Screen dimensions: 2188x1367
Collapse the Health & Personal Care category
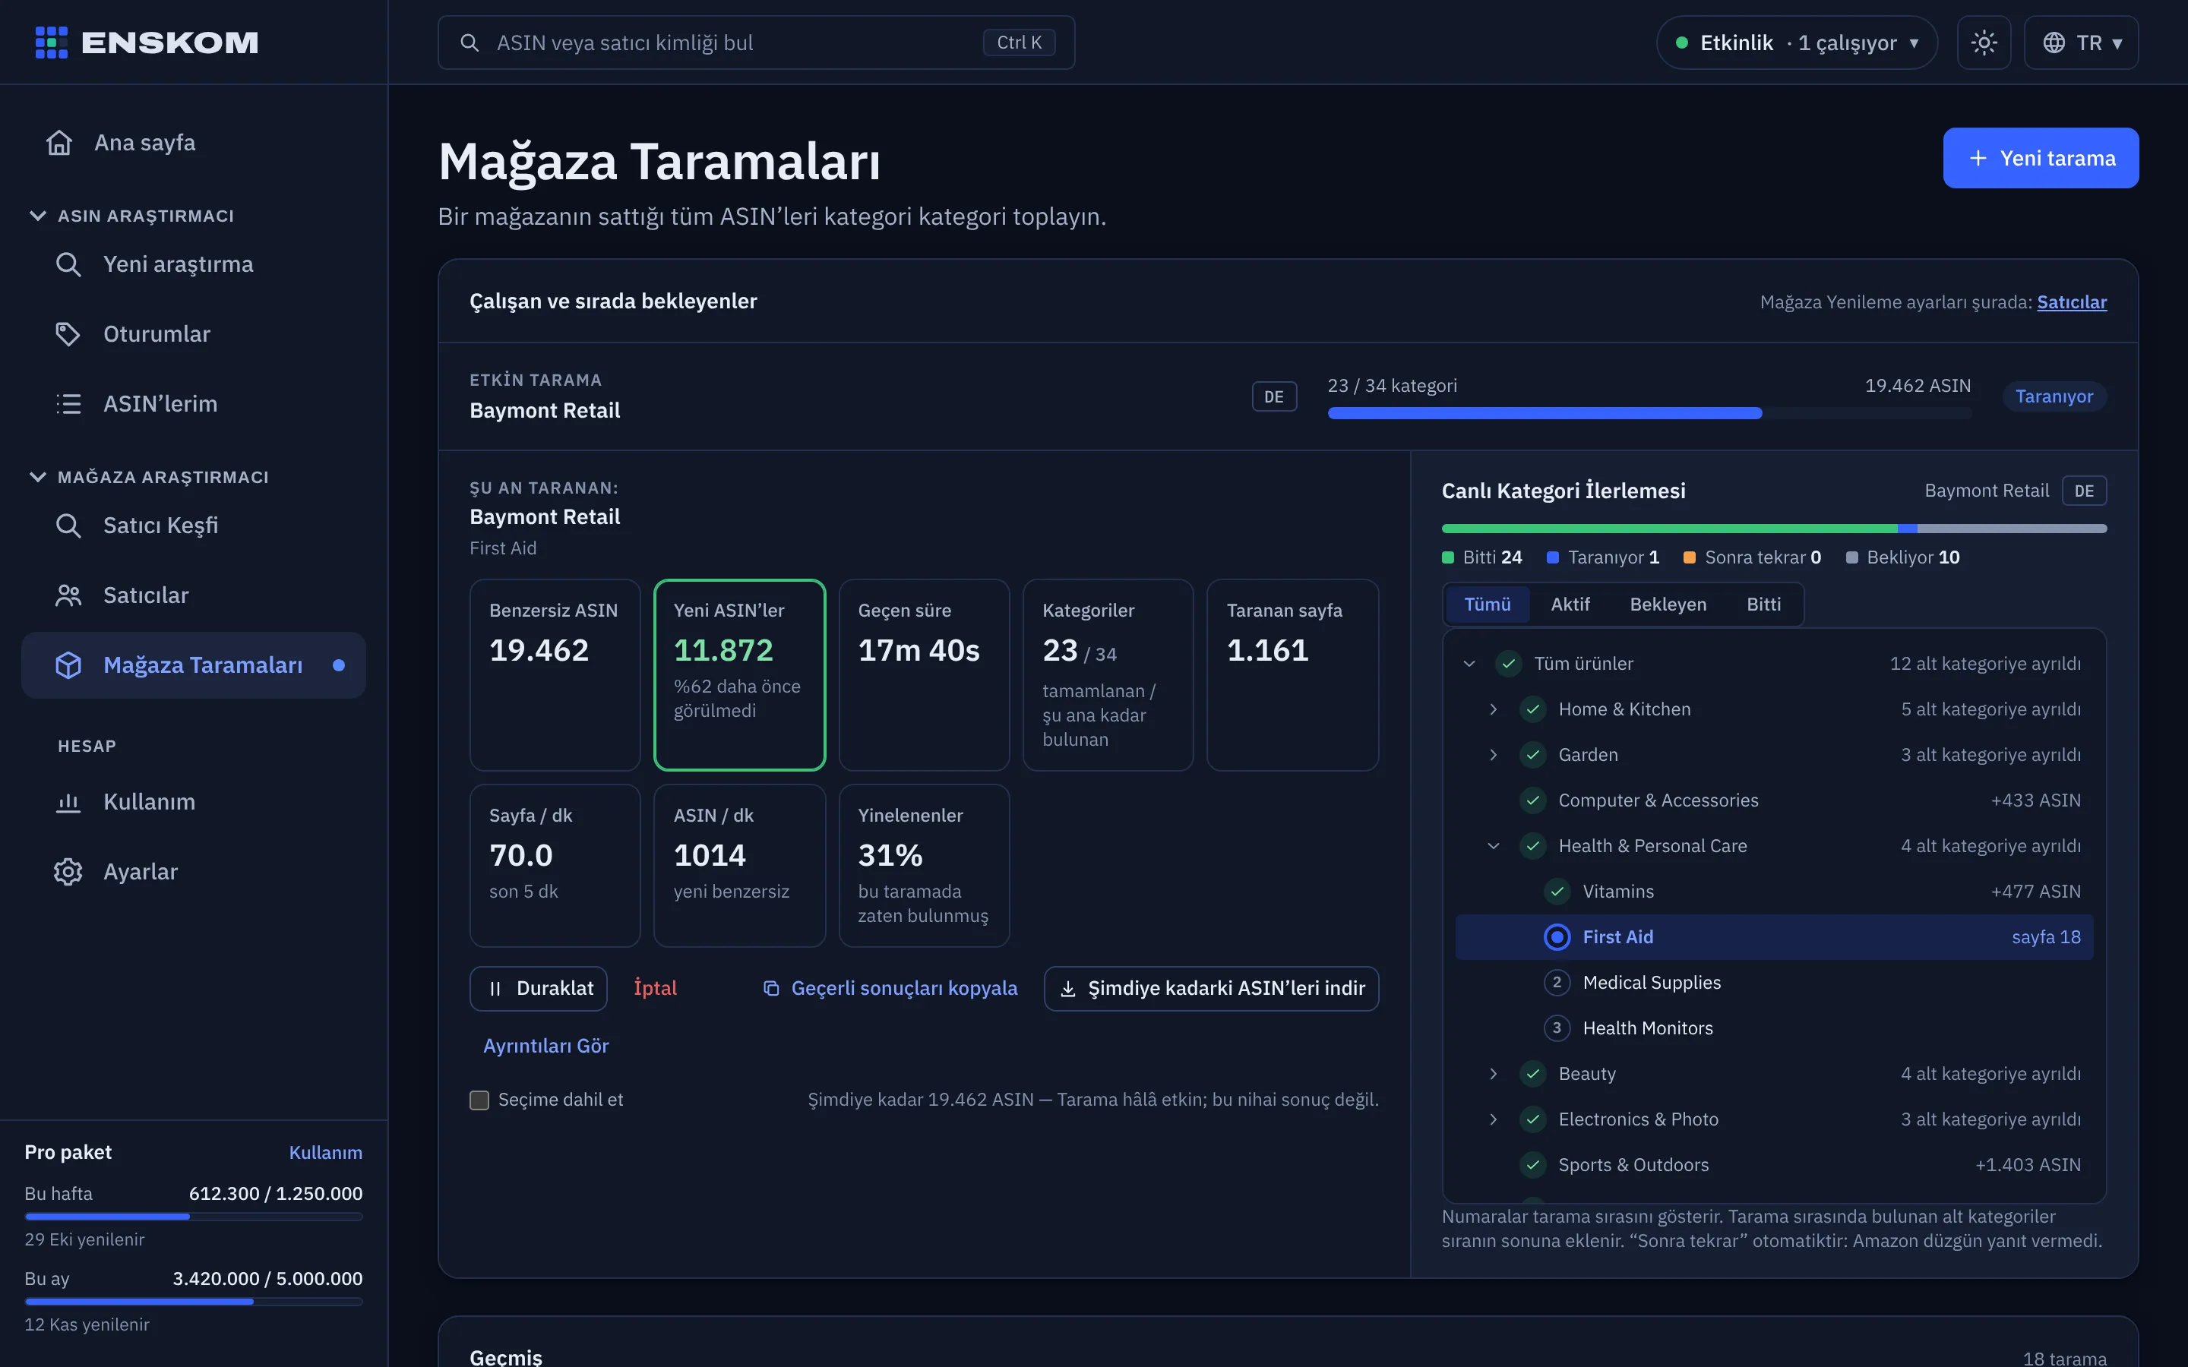pos(1494,845)
